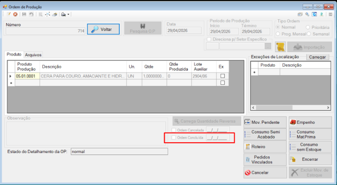This screenshot has height=185, width=337.
Task: Click left arrow of Exceções horizontal scrollbar
Action: [253, 107]
